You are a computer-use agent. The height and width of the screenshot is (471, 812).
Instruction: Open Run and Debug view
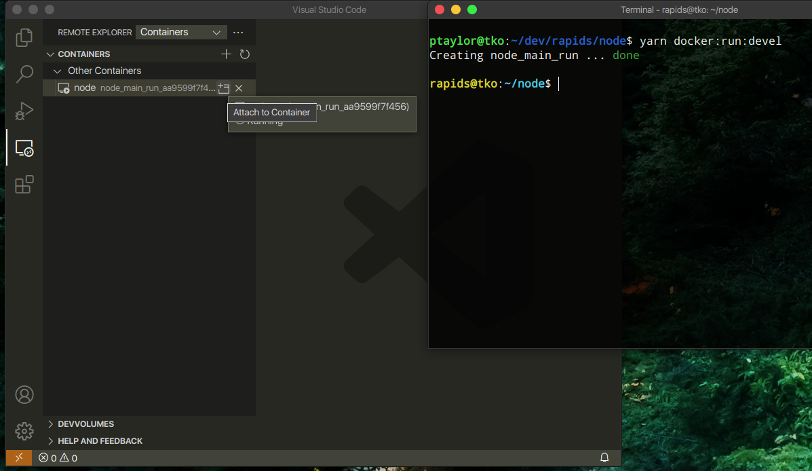24,111
